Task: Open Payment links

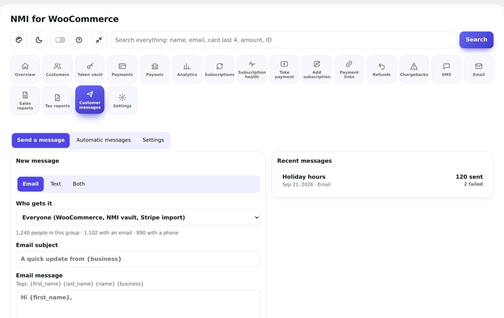Action: coord(349,69)
